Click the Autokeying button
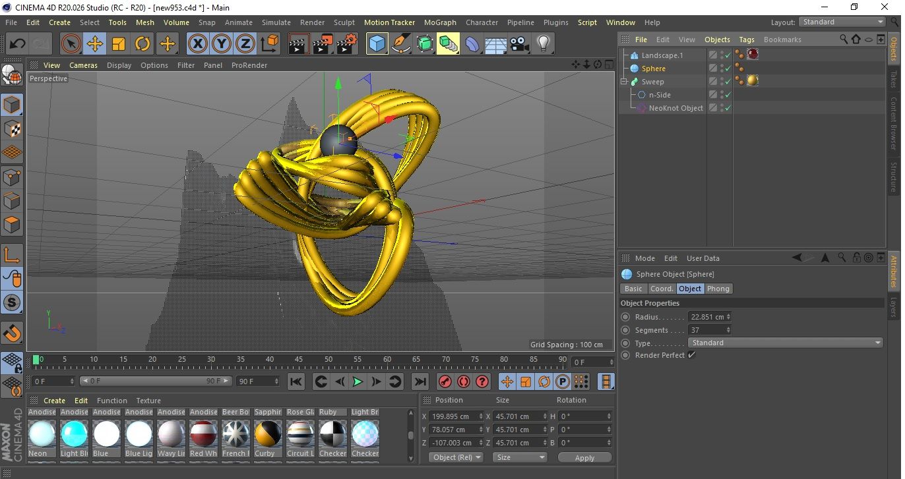The image size is (905, 479). point(464,381)
